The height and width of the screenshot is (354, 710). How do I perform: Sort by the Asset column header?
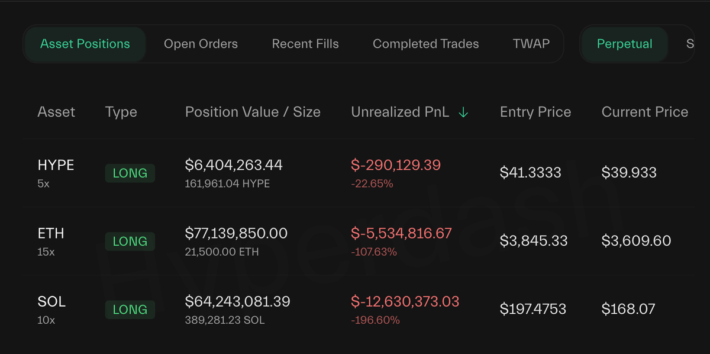coord(56,112)
